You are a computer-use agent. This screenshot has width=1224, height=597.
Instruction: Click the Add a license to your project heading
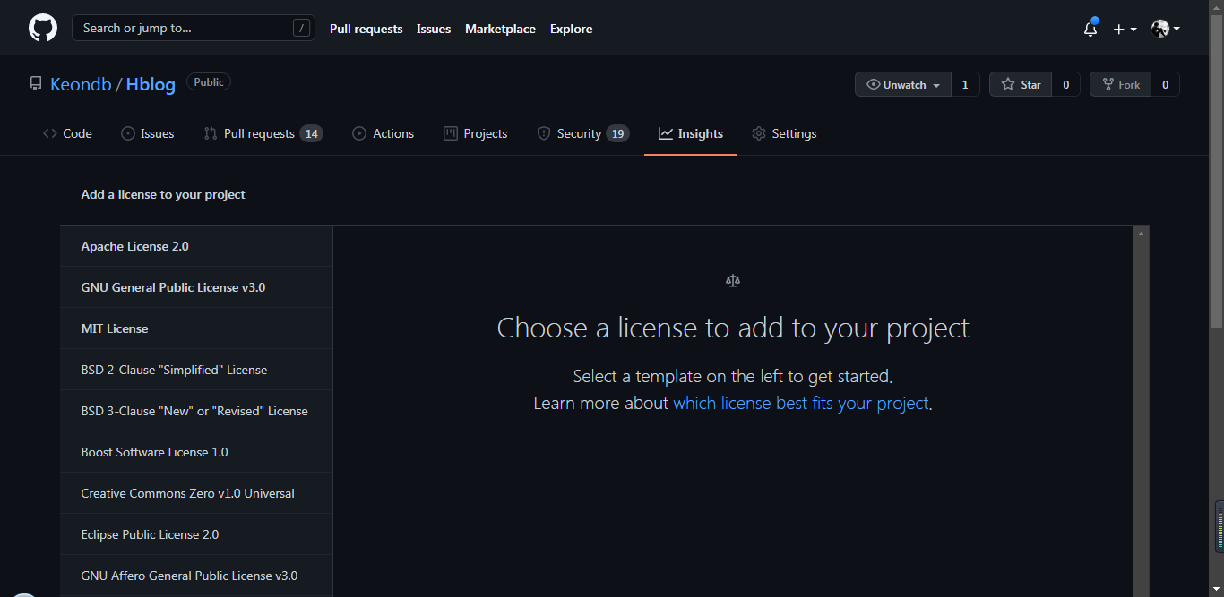[163, 194]
